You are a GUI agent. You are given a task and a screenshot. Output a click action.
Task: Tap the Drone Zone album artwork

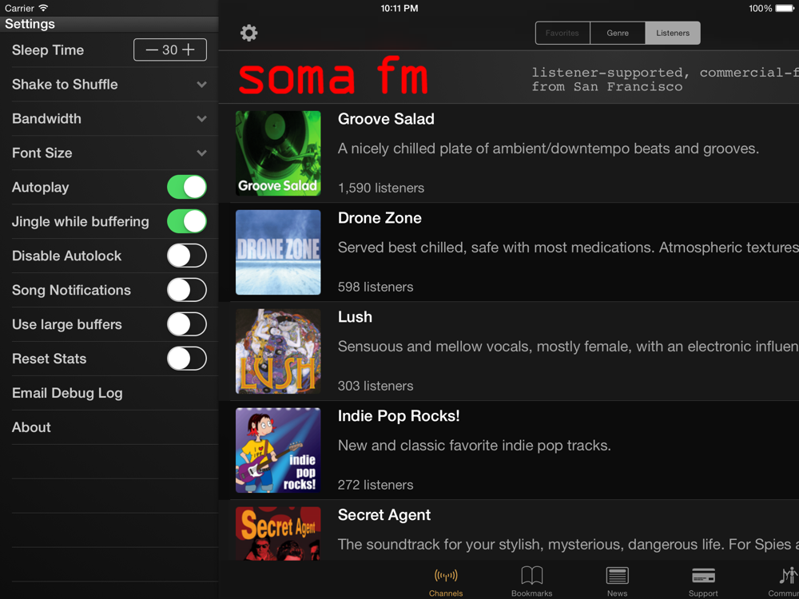278,252
